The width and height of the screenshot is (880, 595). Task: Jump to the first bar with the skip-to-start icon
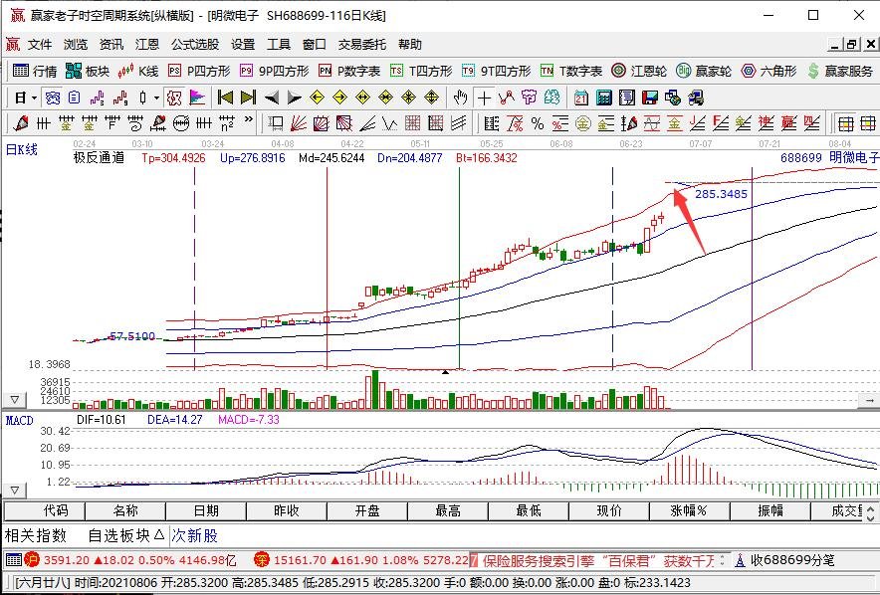[x=225, y=99]
